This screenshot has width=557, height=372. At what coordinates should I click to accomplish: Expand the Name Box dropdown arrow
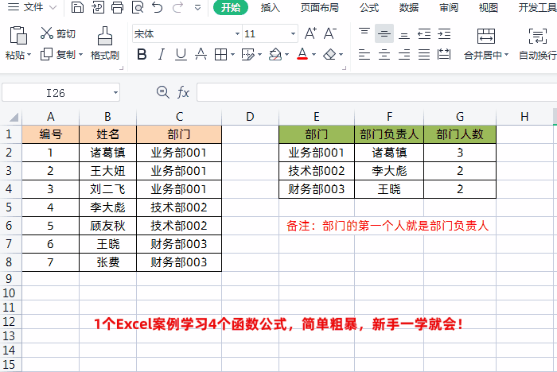pyautogui.click(x=115, y=93)
